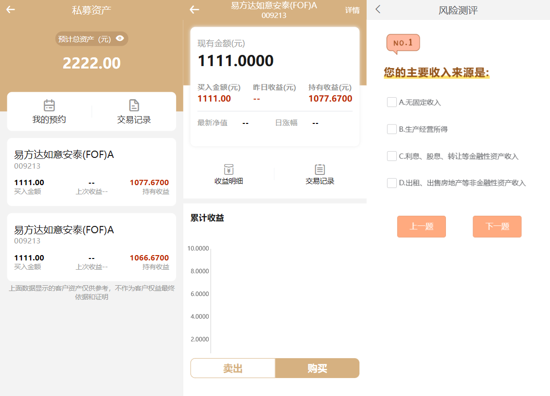Open the fund card with 1066.6700 holding profit
The image size is (550, 396).
(91, 247)
